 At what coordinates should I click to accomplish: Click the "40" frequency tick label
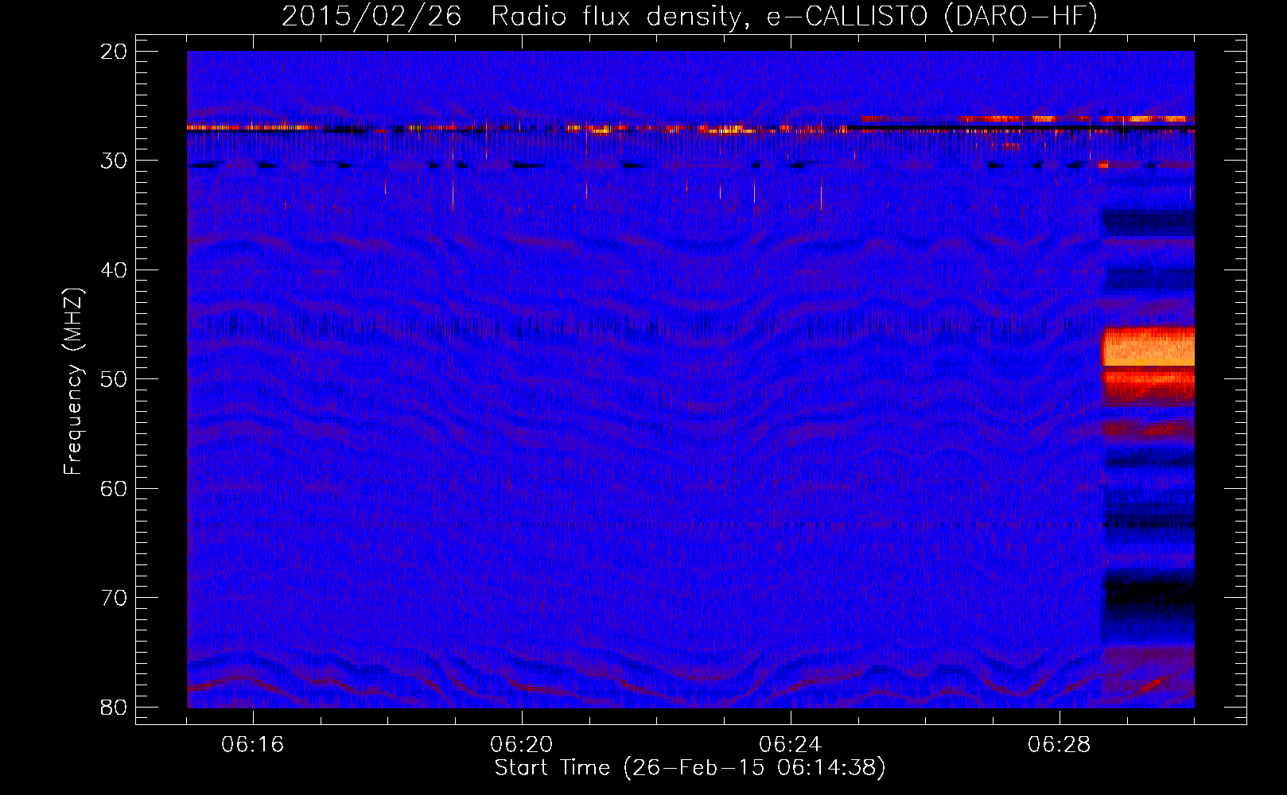tap(115, 270)
